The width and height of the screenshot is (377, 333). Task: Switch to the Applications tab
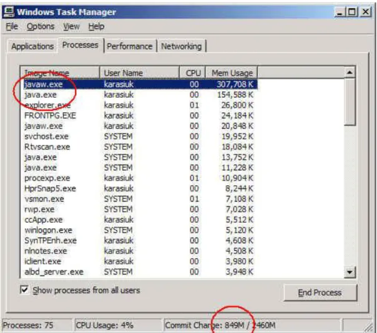pyautogui.click(x=32, y=46)
